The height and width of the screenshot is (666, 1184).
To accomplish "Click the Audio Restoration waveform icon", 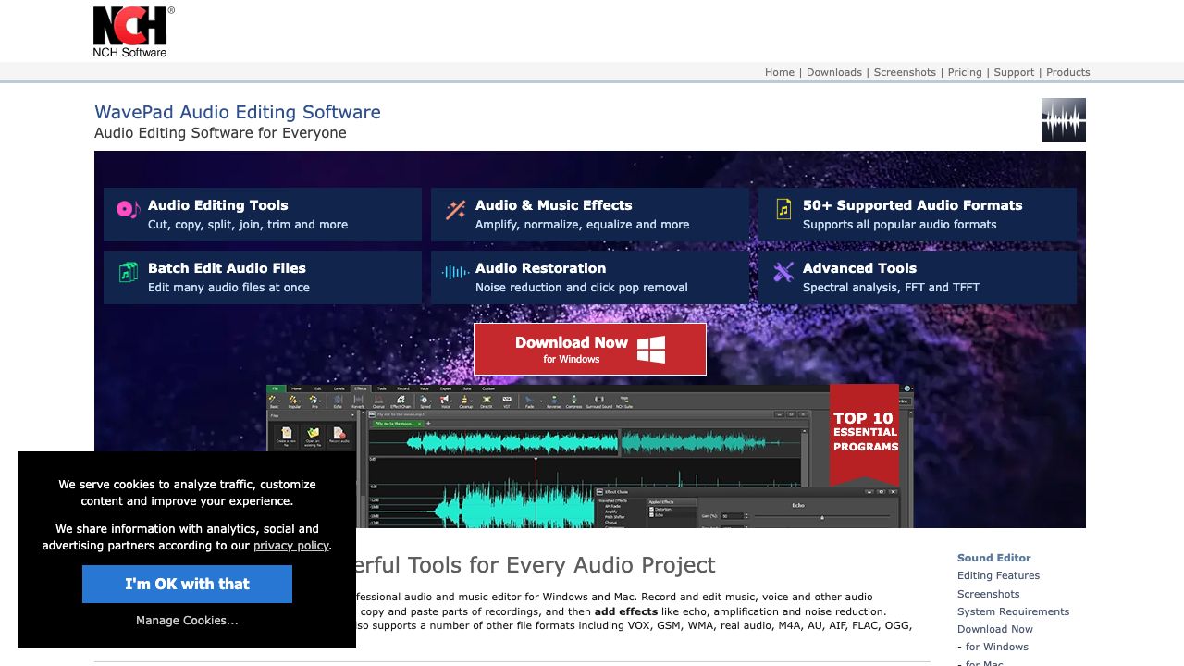I will coord(455,272).
